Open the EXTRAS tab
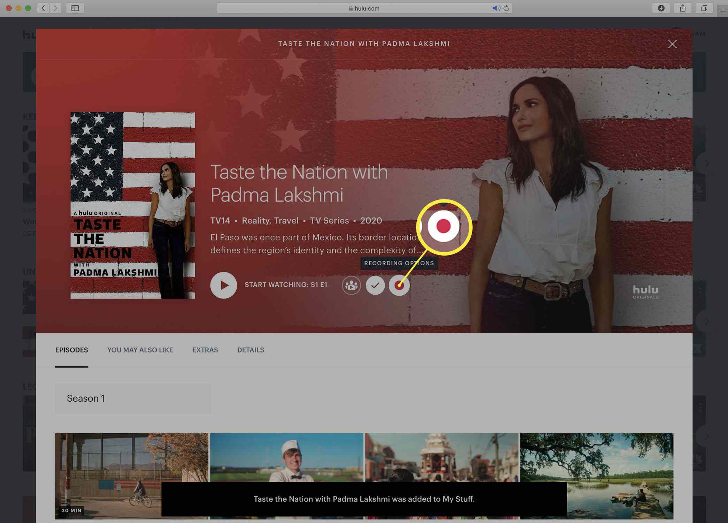Viewport: 728px width, 523px height. tap(205, 349)
